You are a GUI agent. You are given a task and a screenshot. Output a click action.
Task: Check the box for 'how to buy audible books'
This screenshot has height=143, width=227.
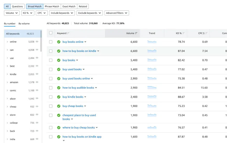coord(51,88)
